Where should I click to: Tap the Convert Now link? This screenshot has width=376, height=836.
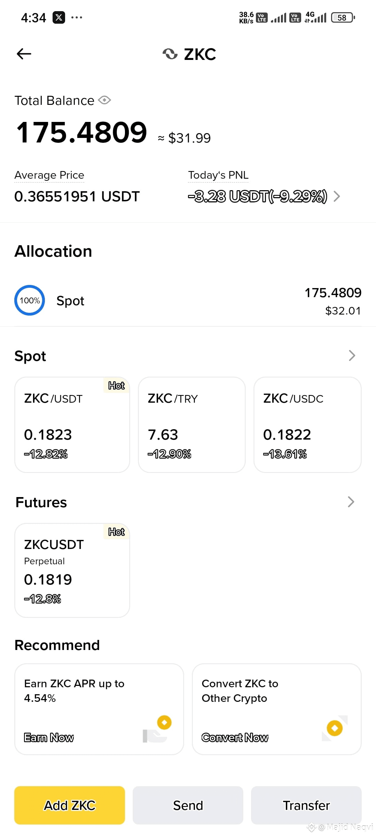click(x=235, y=737)
